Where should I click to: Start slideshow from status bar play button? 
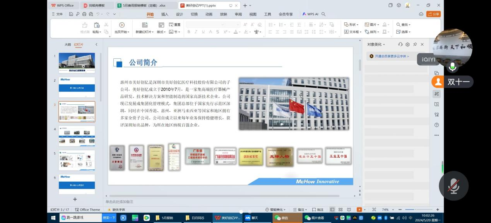[x=359, y=209]
